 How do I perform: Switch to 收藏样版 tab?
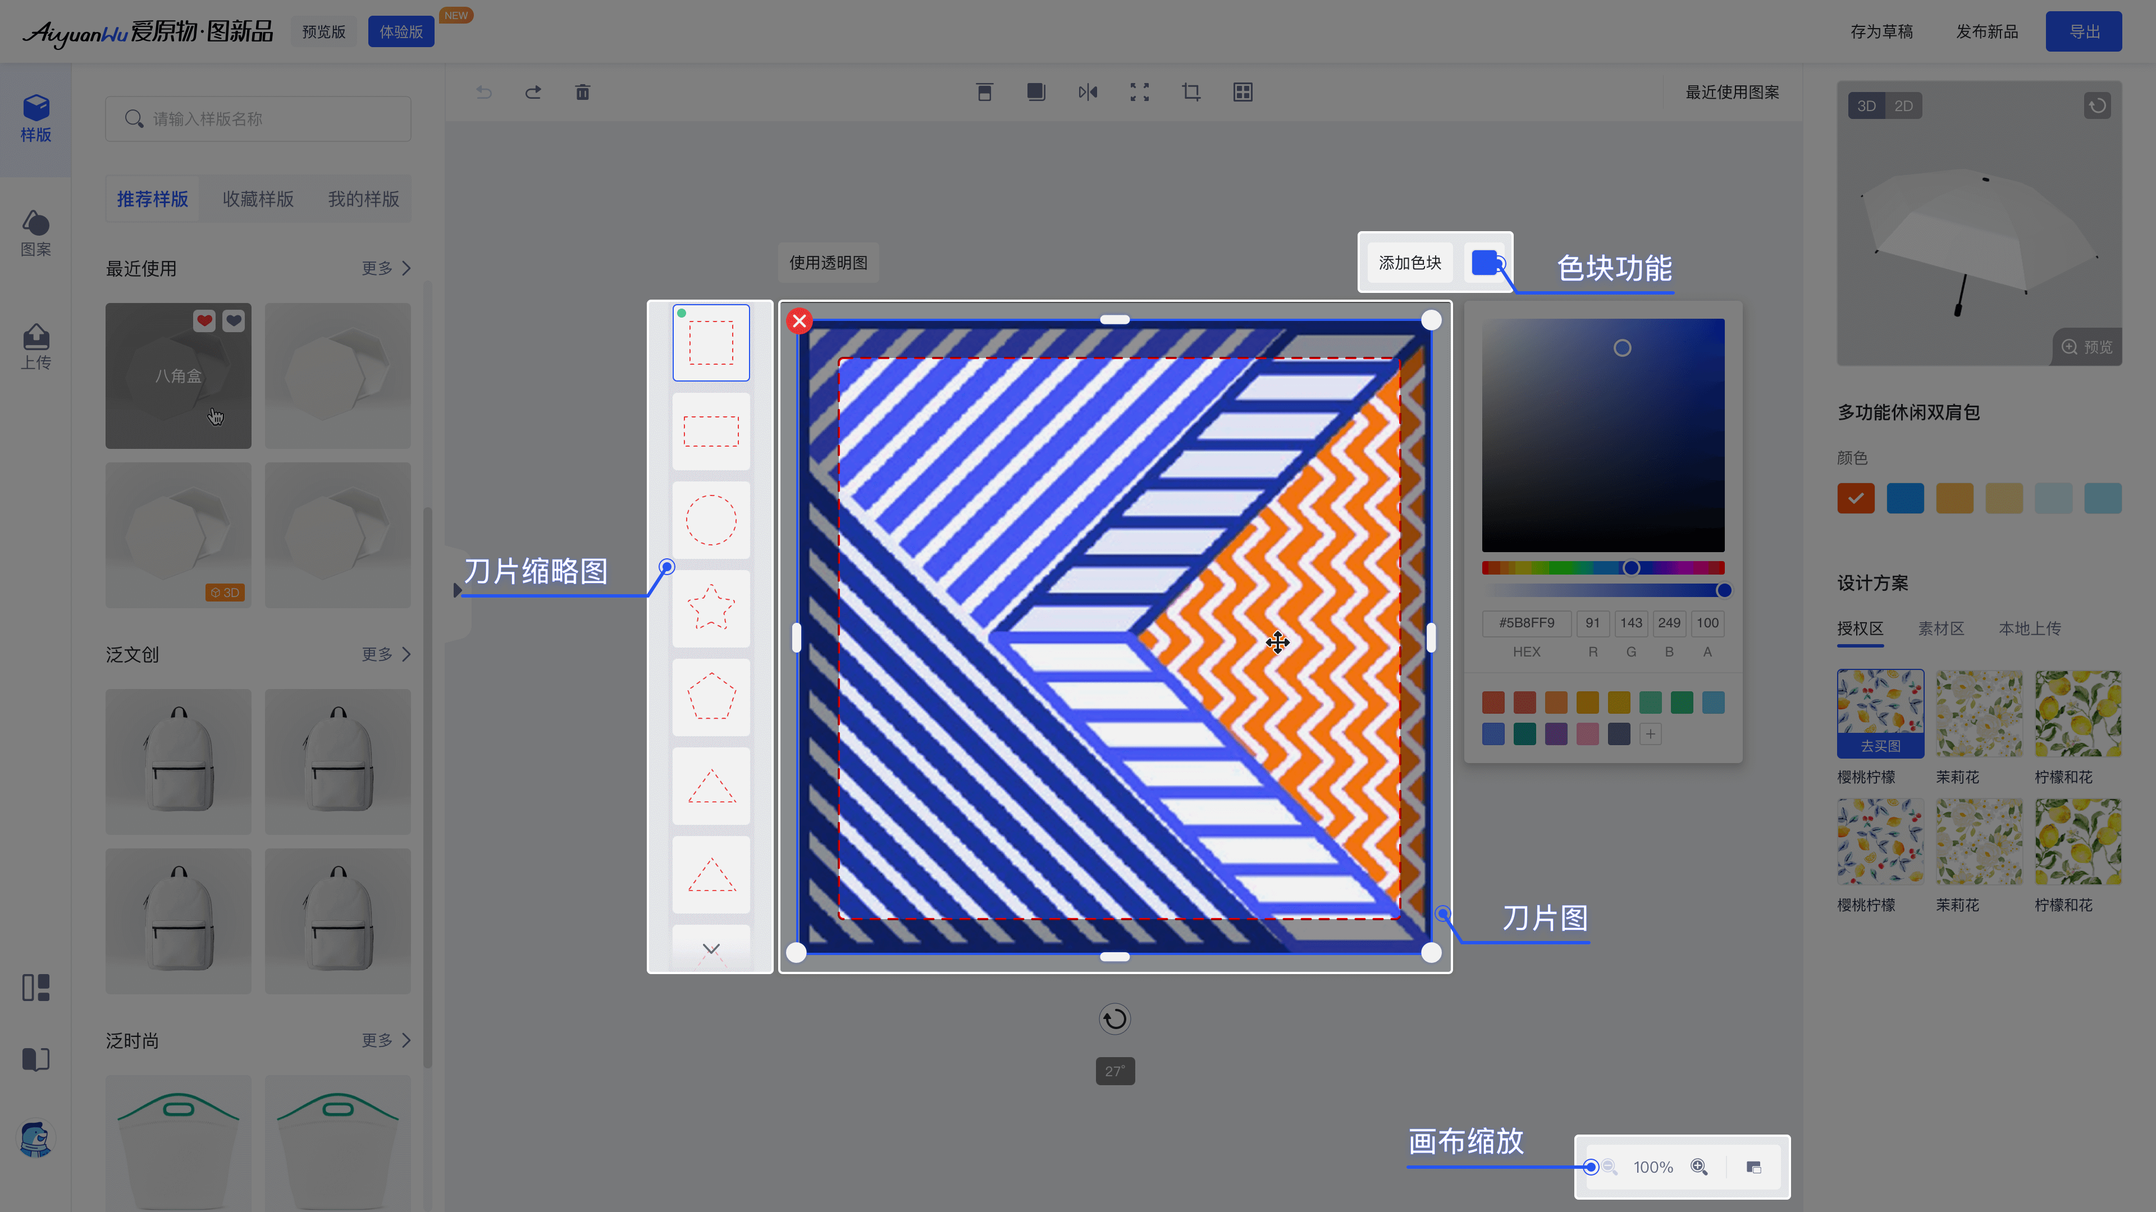258,199
